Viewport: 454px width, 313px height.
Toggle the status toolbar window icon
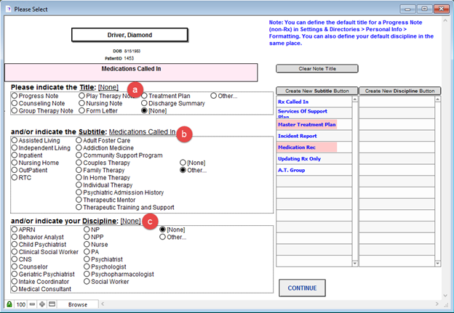click(52, 304)
